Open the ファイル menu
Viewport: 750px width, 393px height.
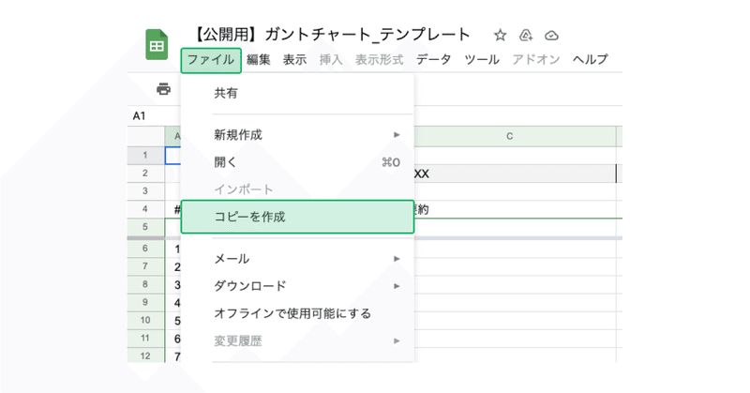click(x=211, y=60)
